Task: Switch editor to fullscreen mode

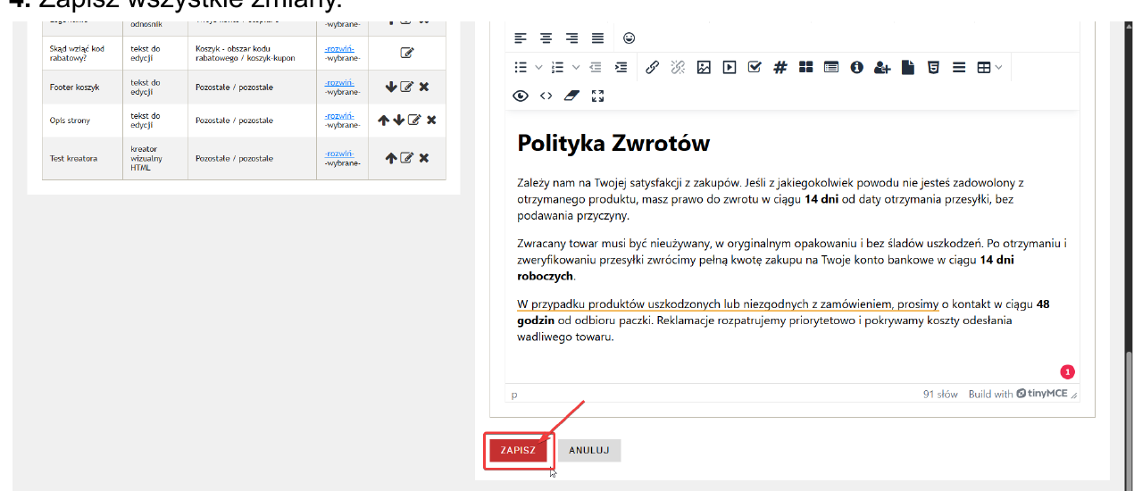Action: click(x=598, y=96)
